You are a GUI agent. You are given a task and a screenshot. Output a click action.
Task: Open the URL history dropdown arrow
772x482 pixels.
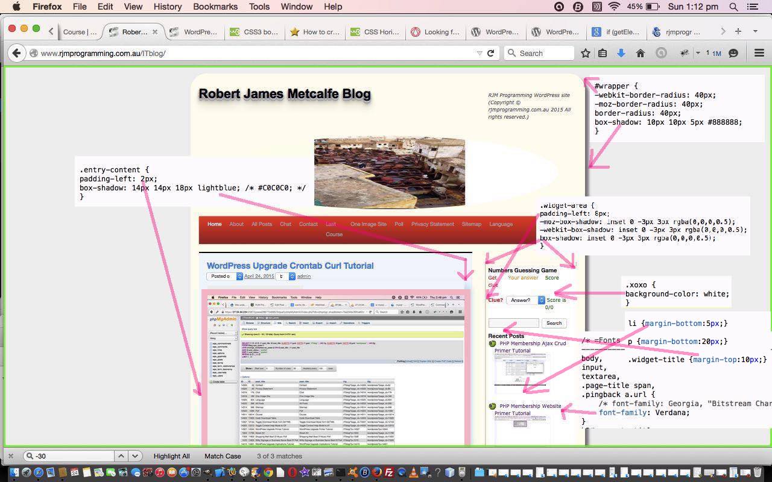[479, 53]
